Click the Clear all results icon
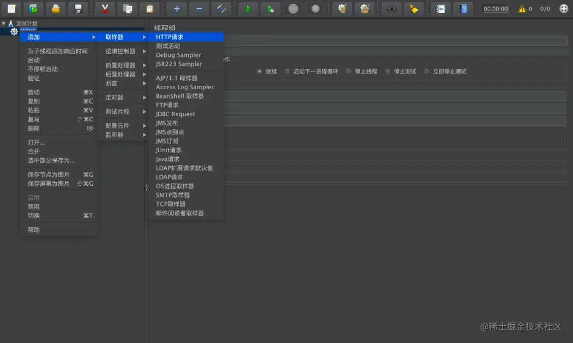Viewport: 573px width, 343px height. (x=365, y=9)
